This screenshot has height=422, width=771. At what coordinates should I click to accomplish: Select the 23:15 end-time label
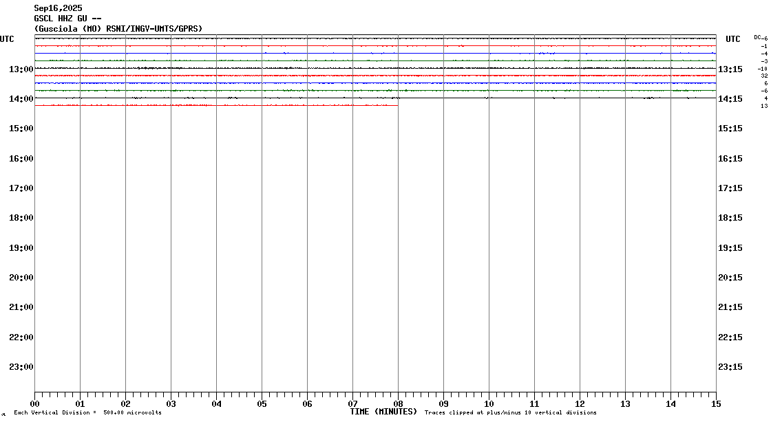coord(730,366)
